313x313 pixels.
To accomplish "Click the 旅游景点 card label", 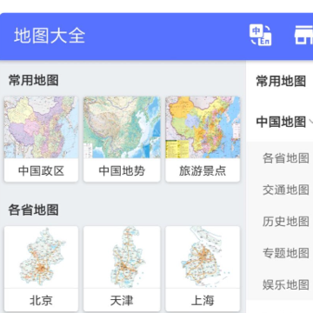I will click(203, 171).
